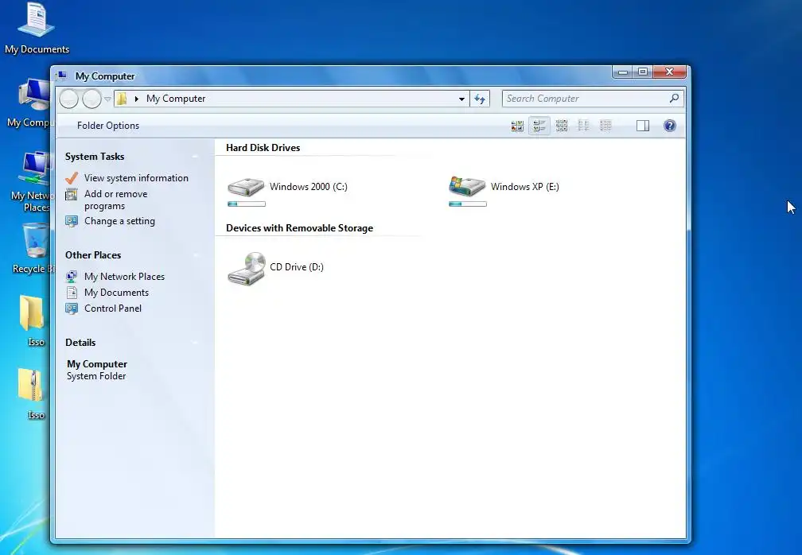Open Help with the blue question mark

pos(670,126)
